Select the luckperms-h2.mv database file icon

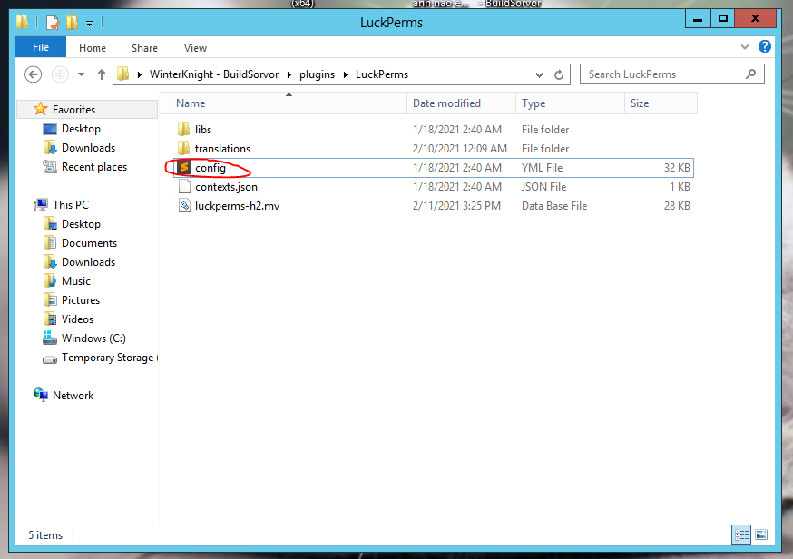pyautogui.click(x=184, y=206)
